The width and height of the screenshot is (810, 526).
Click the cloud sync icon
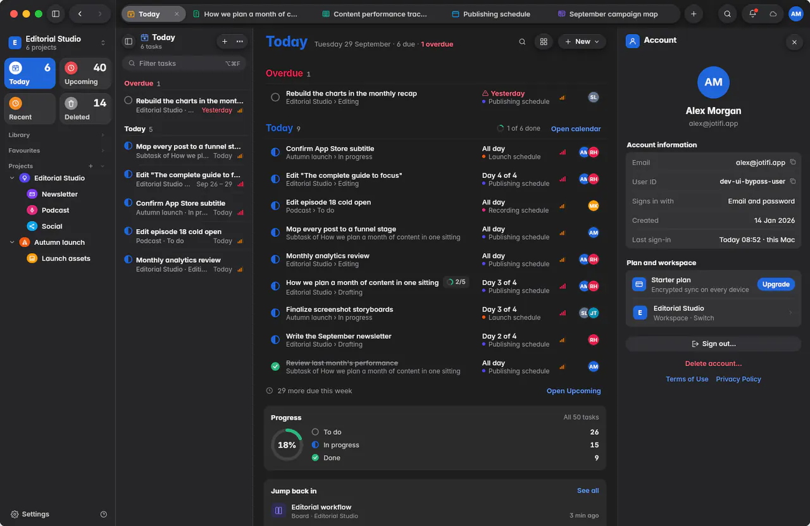coord(773,14)
